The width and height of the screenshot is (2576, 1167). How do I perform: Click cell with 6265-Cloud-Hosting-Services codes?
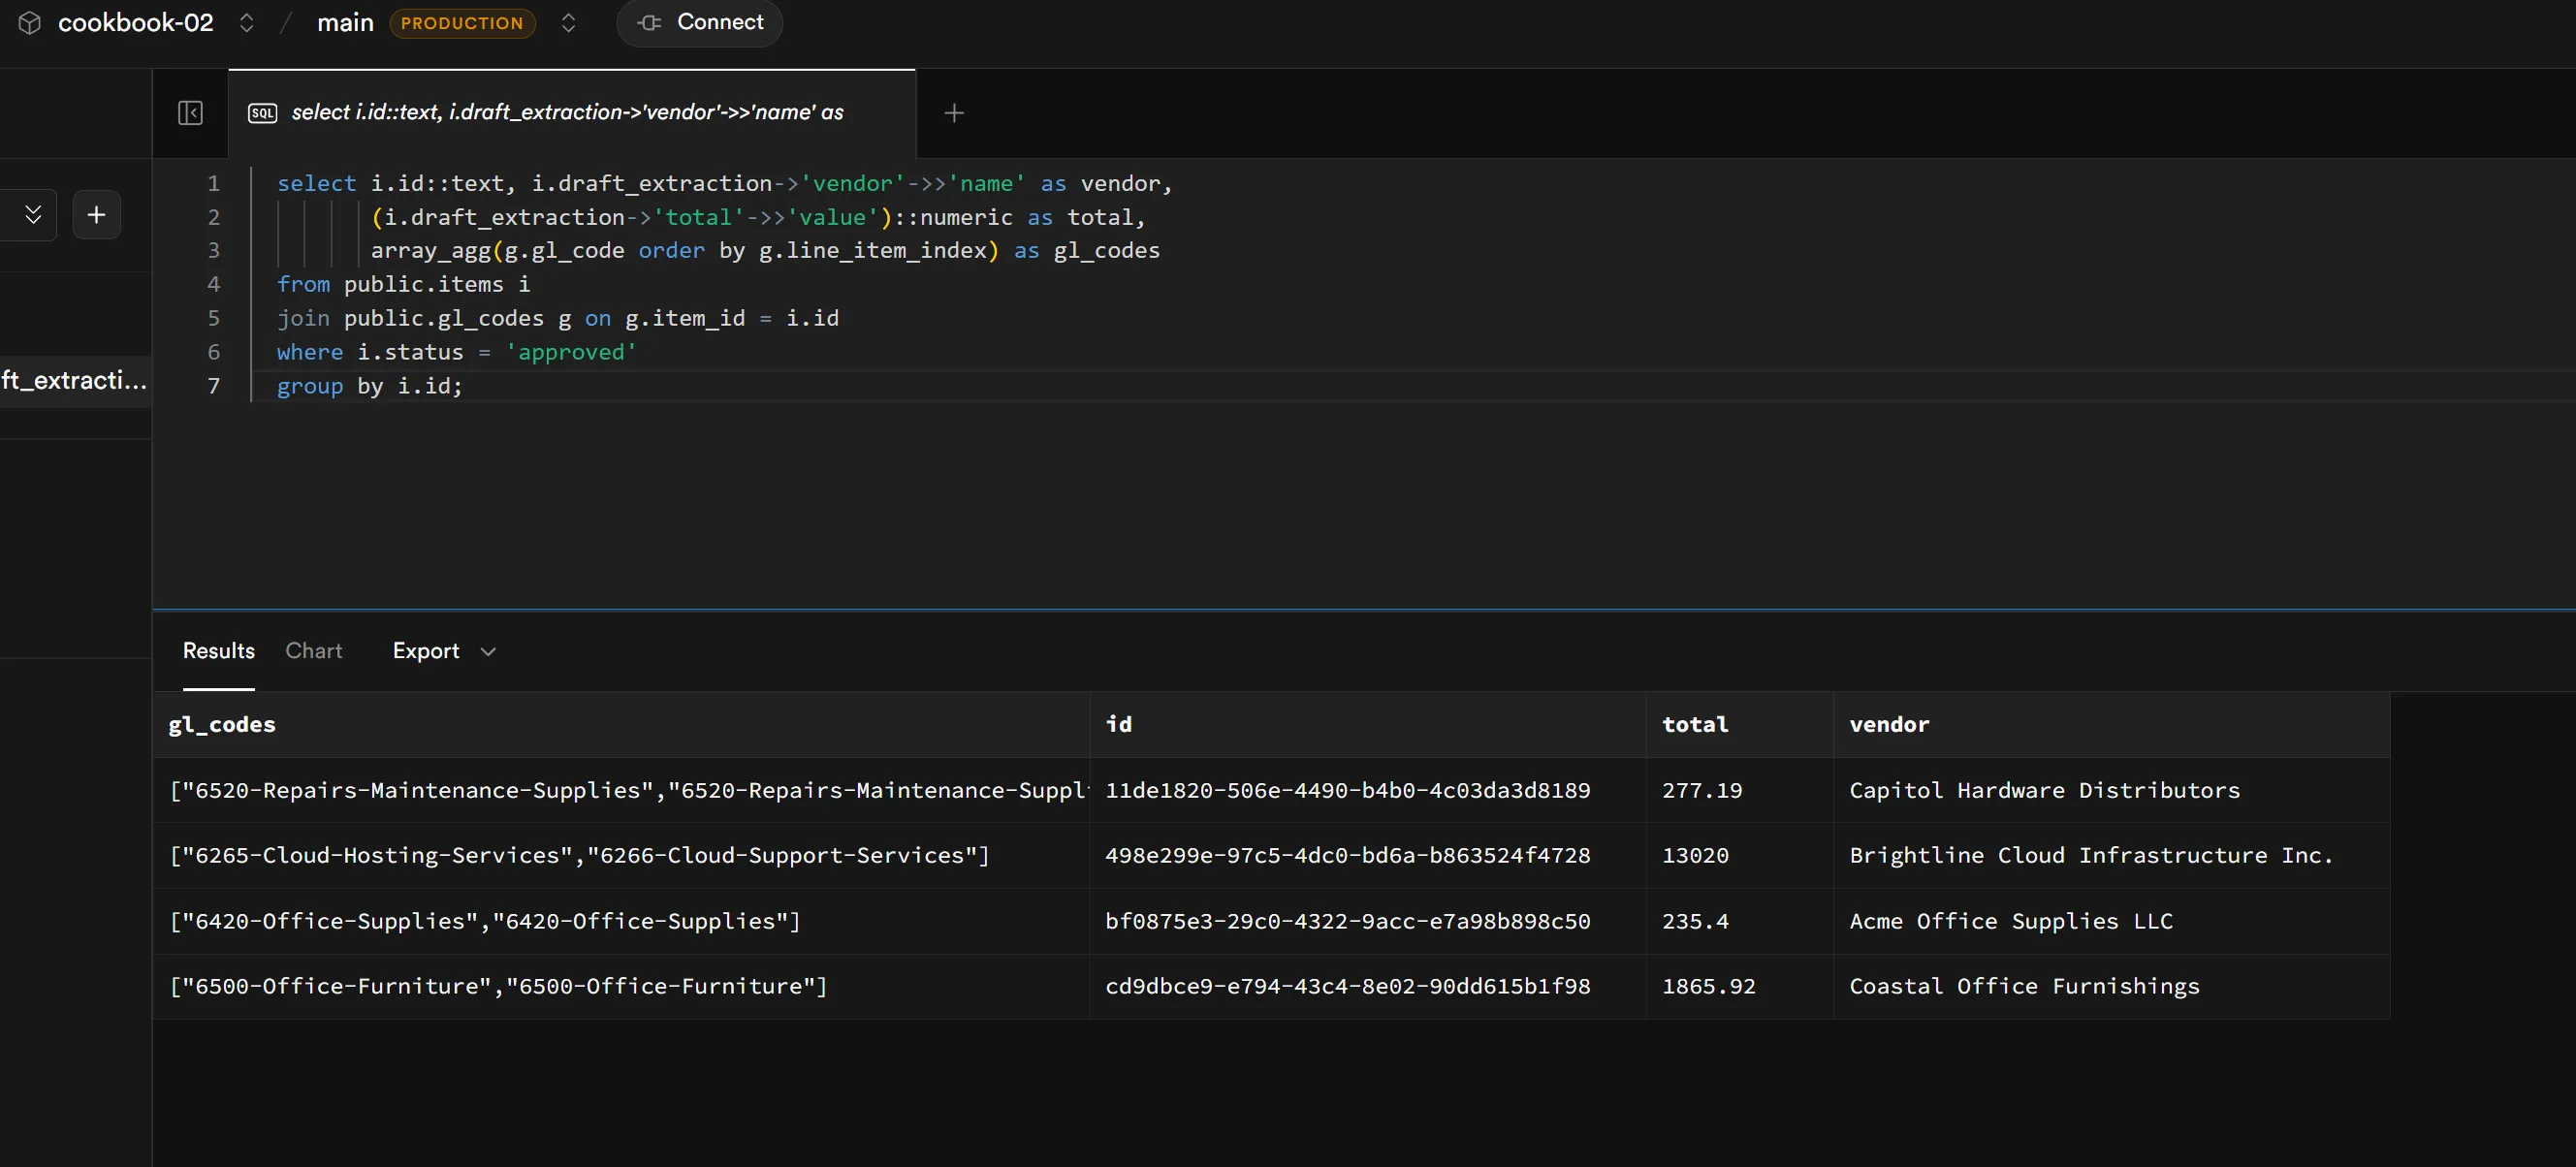[621, 855]
